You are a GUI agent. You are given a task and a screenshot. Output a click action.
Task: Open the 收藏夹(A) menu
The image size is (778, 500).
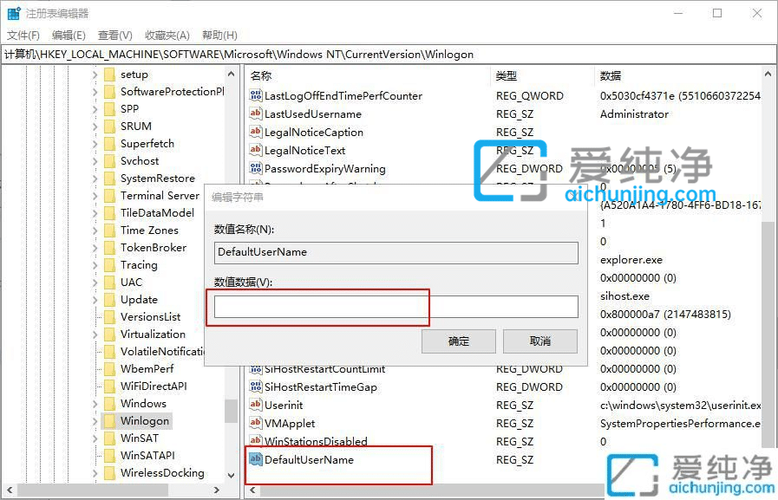click(167, 36)
